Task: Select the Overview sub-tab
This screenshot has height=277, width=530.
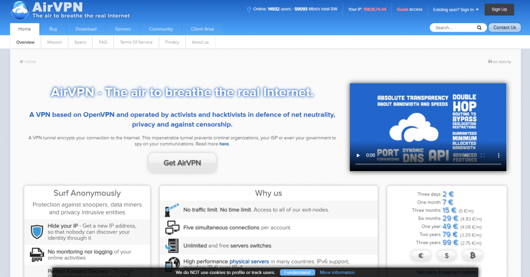Action: (25, 42)
